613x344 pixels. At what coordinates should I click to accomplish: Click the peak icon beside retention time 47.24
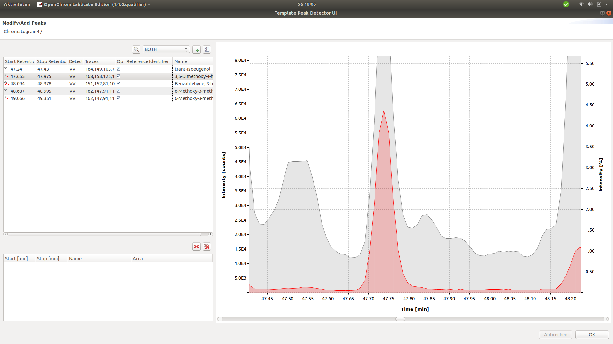7,69
